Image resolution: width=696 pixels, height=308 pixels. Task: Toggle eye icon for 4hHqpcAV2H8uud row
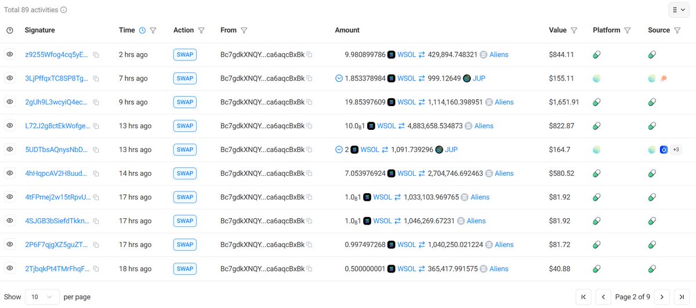click(9, 173)
